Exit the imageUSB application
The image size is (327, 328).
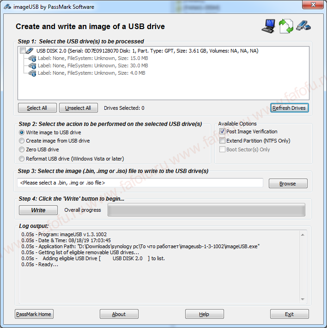click(x=289, y=314)
